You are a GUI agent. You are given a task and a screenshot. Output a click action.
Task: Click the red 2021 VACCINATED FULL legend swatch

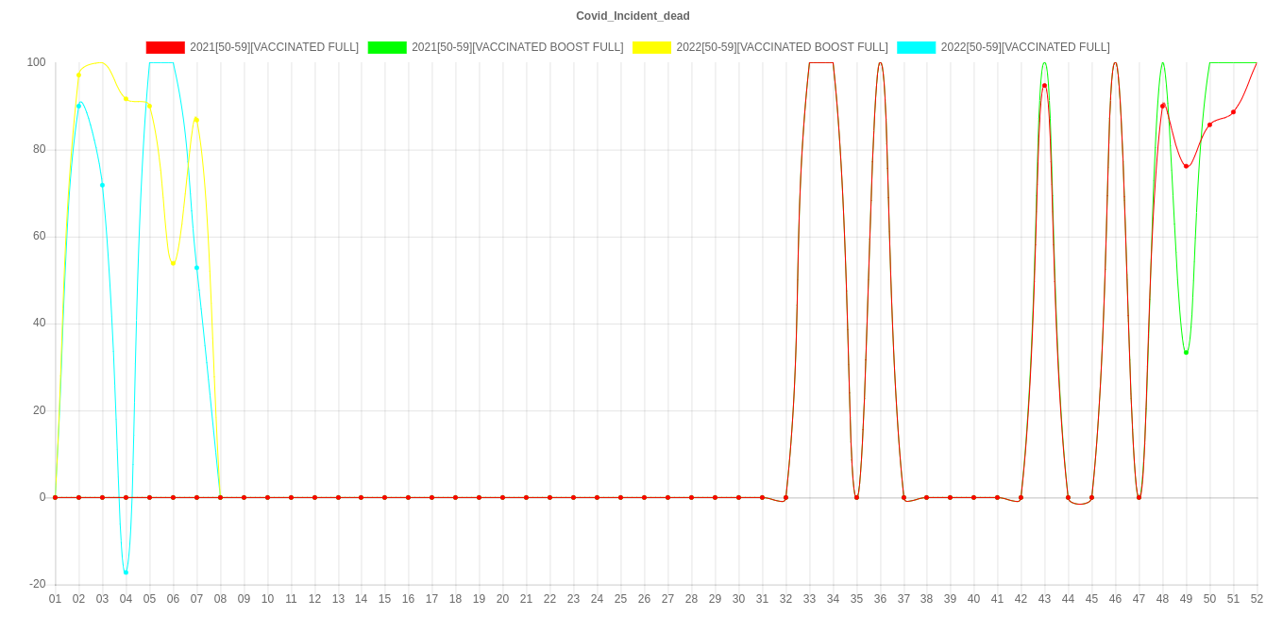(164, 47)
